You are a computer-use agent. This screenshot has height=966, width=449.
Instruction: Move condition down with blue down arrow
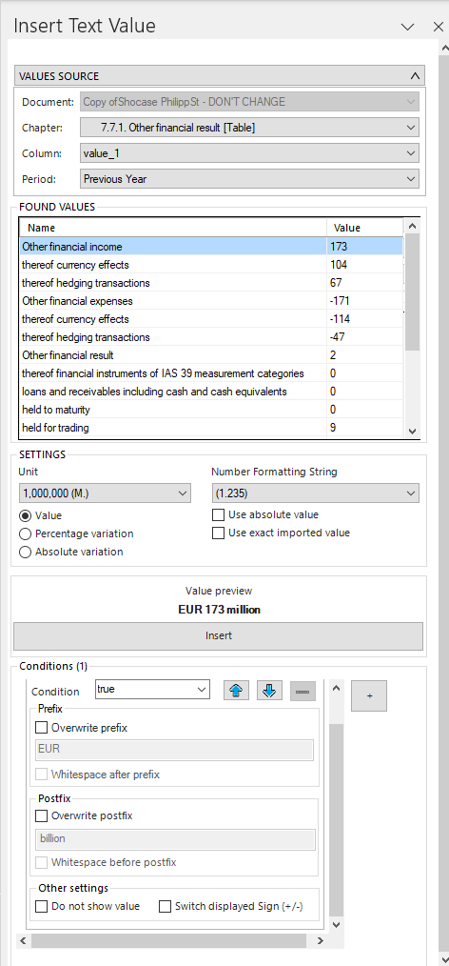(x=269, y=691)
